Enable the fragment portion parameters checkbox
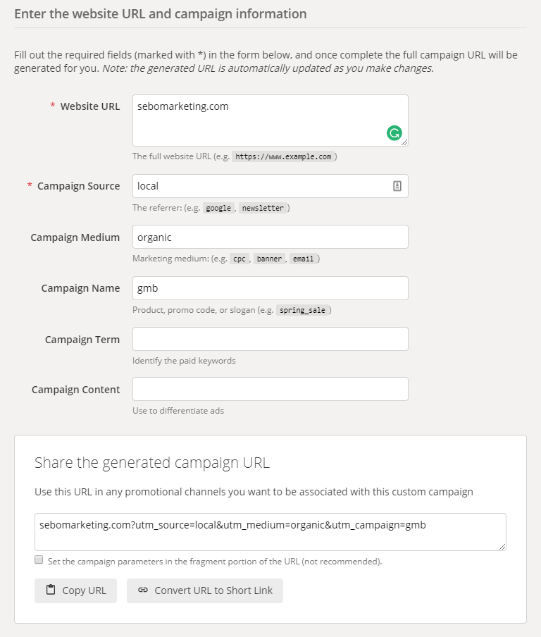 coord(39,559)
